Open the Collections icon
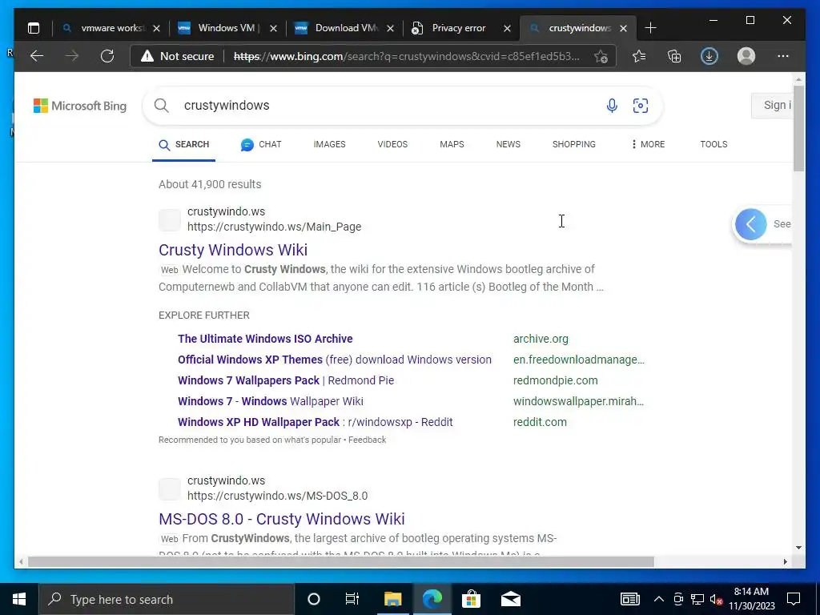The height and width of the screenshot is (615, 820). pos(674,56)
